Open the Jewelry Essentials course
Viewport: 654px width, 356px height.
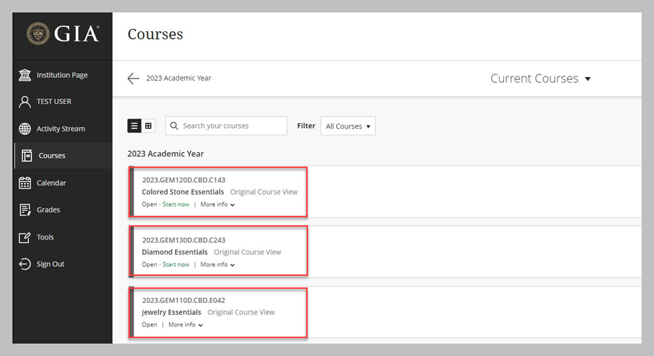click(171, 312)
